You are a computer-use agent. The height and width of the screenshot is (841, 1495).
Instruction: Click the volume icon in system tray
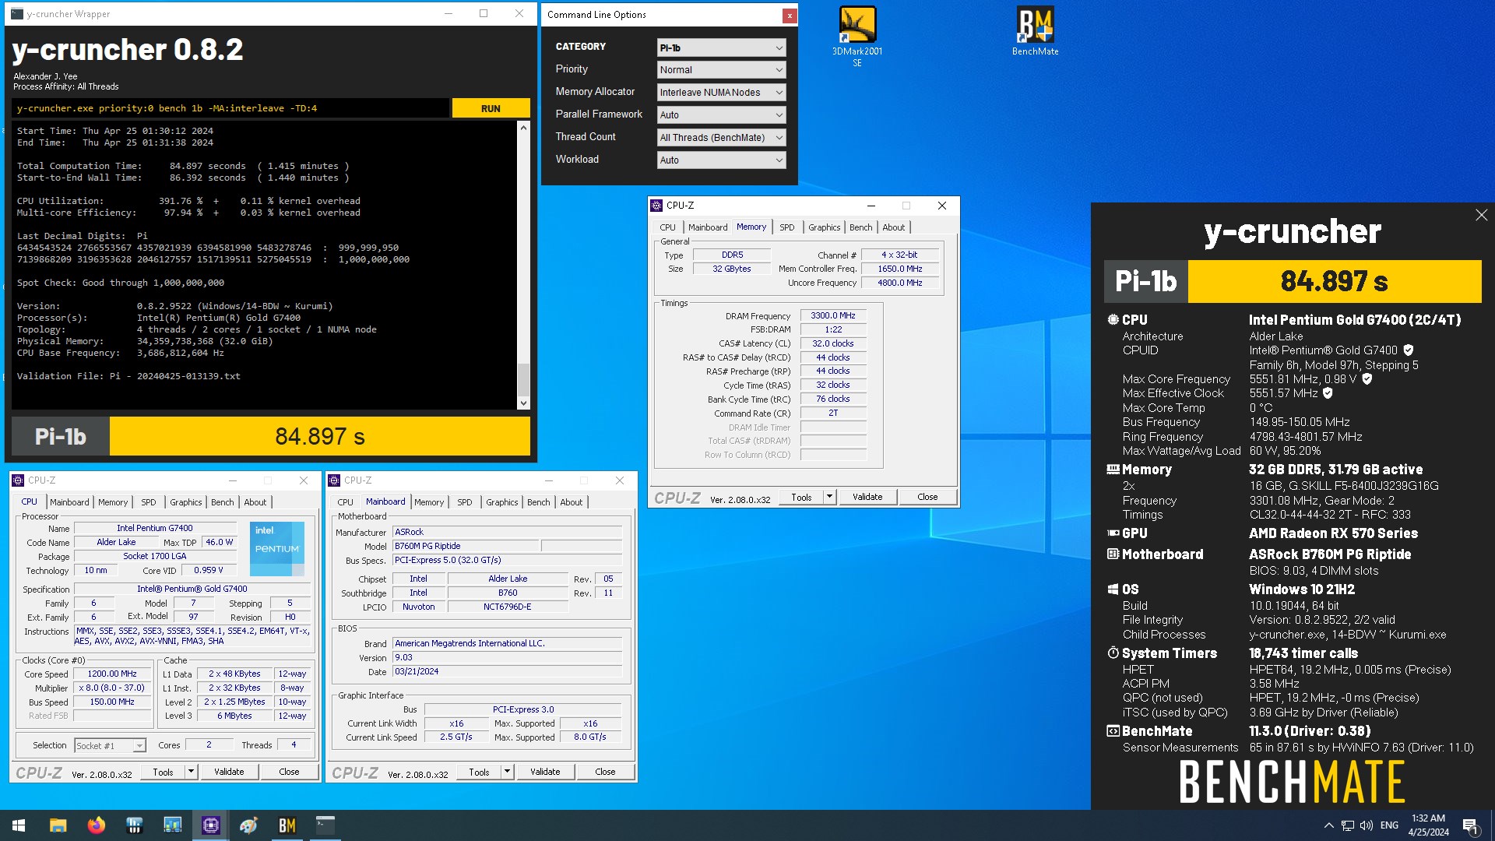1367,825
